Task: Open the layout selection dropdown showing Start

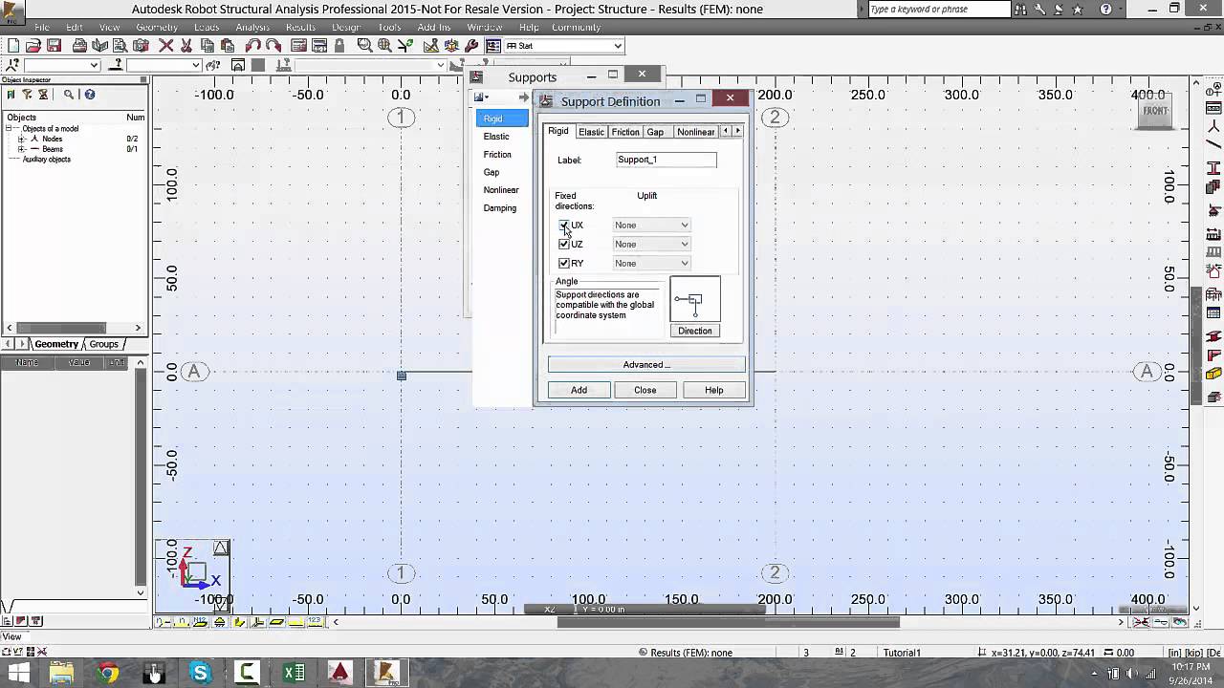Action: pos(564,46)
